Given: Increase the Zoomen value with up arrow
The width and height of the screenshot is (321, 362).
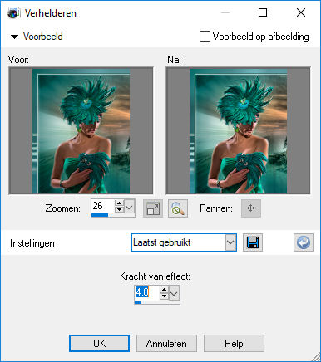Looking at the screenshot, I should [x=119, y=203].
